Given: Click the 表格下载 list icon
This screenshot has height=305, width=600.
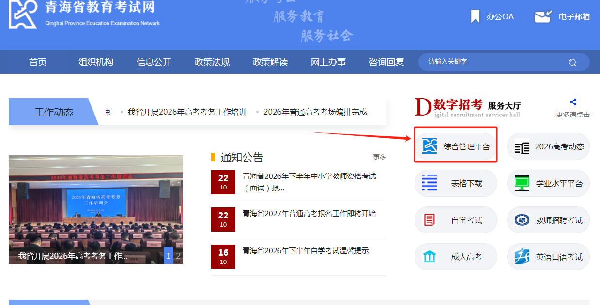Looking at the screenshot, I should point(430,183).
